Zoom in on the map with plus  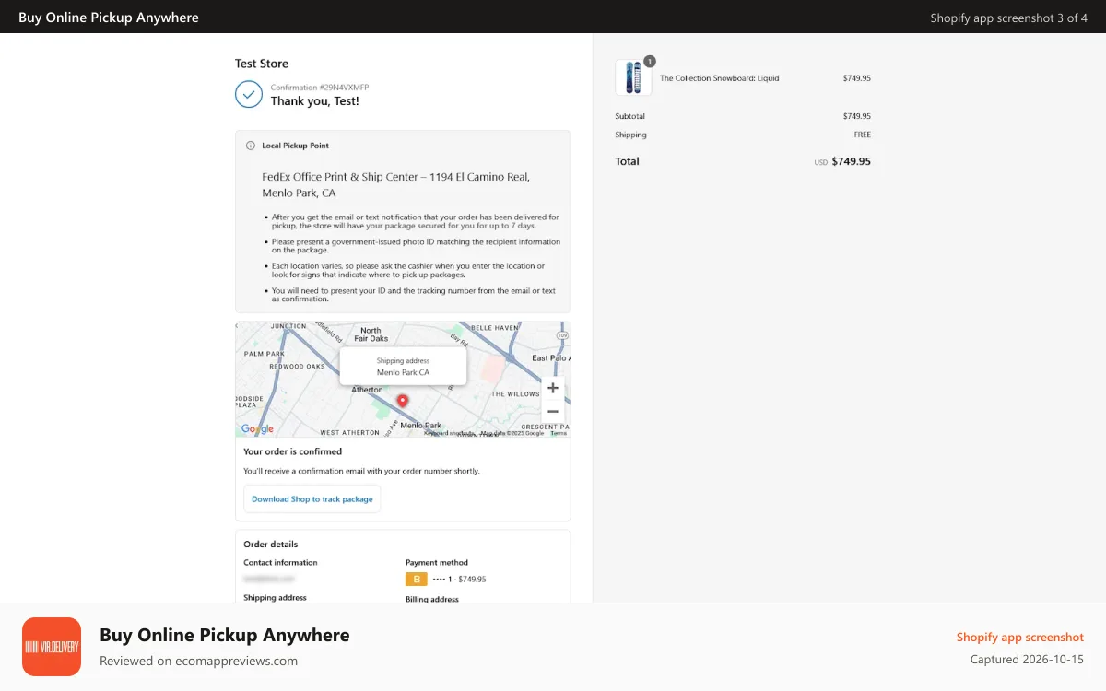pyautogui.click(x=553, y=388)
